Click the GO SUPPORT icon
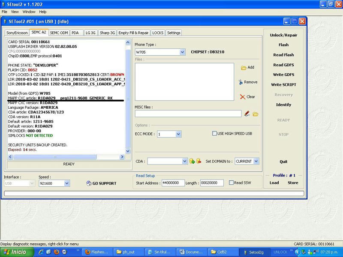 click(88, 183)
